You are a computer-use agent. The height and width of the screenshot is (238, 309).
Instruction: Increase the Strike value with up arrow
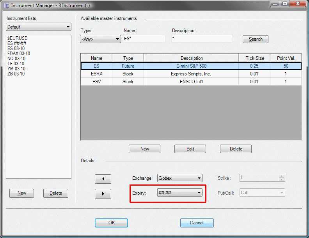(x=282, y=176)
